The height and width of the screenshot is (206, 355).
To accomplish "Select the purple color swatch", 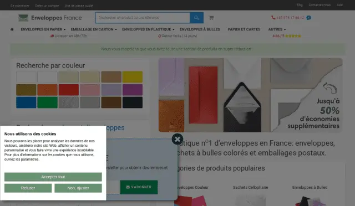I will (x=133, y=90).
